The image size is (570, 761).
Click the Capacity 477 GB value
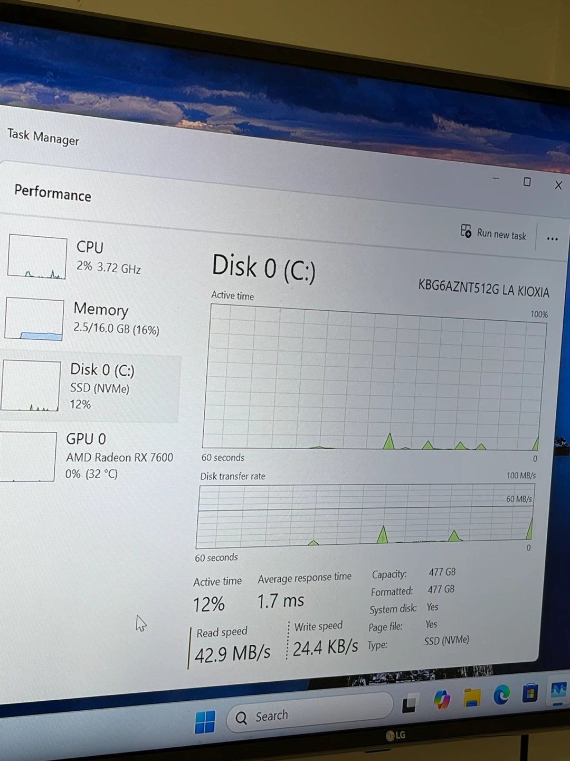click(442, 572)
